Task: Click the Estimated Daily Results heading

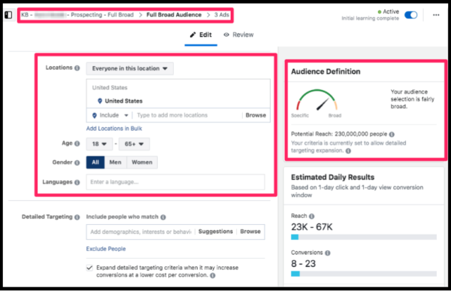Action: pyautogui.click(x=333, y=177)
